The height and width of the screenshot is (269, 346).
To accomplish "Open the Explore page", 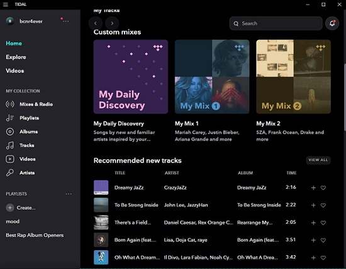I will (x=16, y=57).
